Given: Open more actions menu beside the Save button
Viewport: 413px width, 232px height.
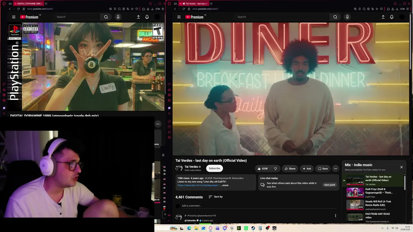Looking at the screenshot, I should (x=336, y=169).
